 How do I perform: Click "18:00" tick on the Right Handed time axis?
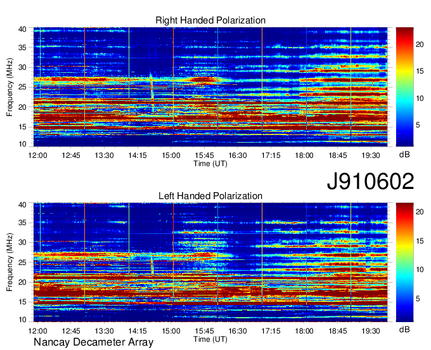coord(304,155)
